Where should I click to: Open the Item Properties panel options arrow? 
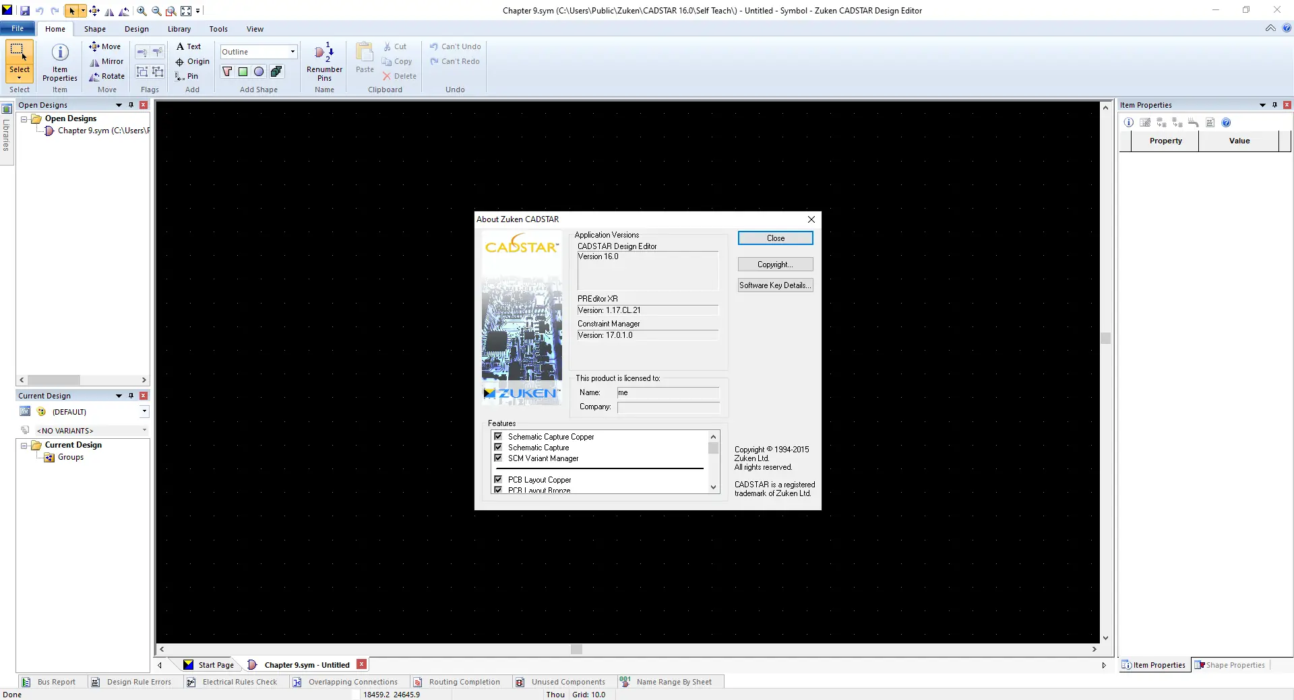click(x=1262, y=105)
